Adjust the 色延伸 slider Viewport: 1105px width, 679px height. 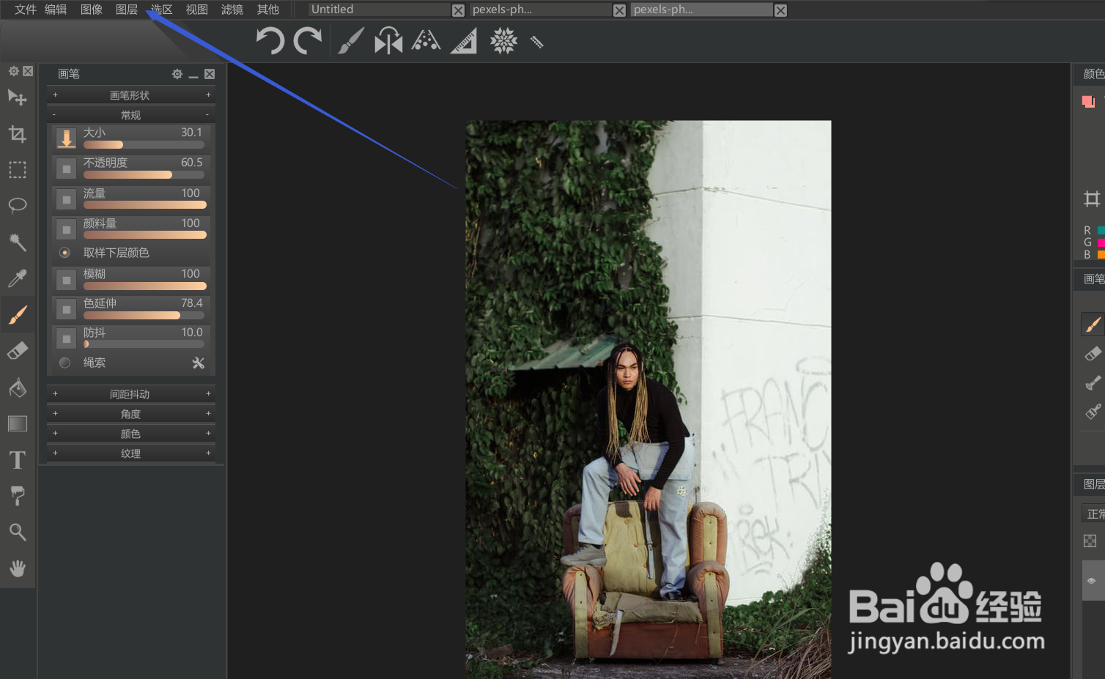pos(144,316)
